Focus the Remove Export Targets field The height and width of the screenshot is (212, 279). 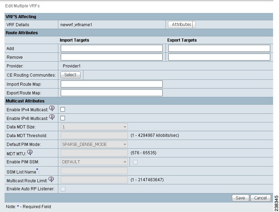coord(219,57)
